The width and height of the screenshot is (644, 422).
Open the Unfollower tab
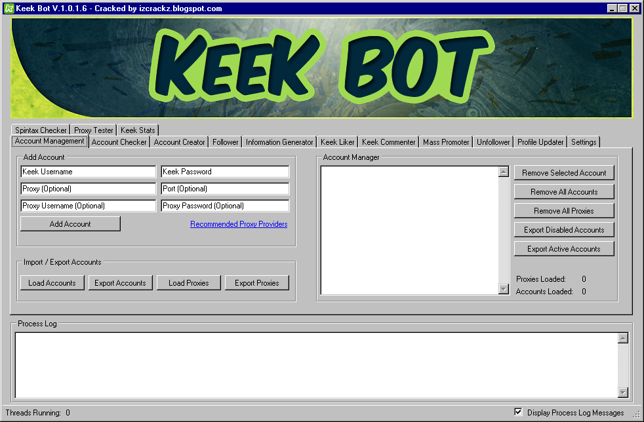click(x=493, y=142)
